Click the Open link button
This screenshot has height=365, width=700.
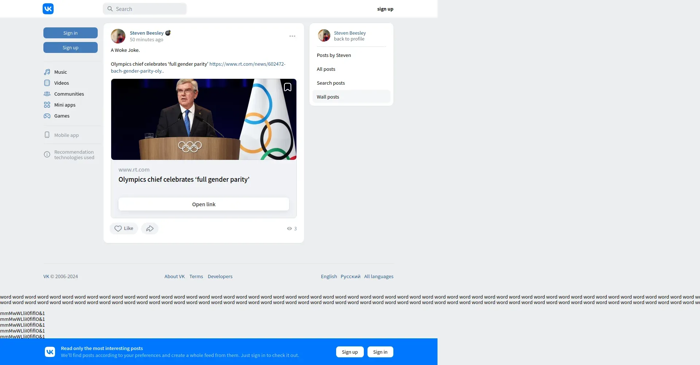(204, 204)
